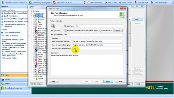Click the Introducing SDL Trados Studio help icon

tap(2, 13)
